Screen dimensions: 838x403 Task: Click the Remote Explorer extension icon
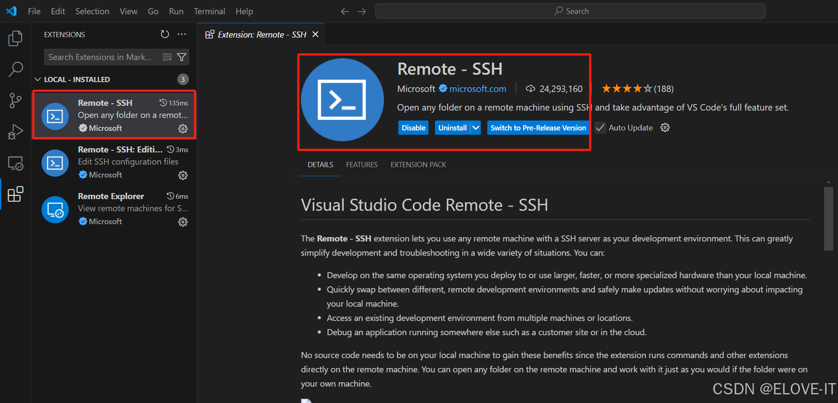pyautogui.click(x=55, y=209)
